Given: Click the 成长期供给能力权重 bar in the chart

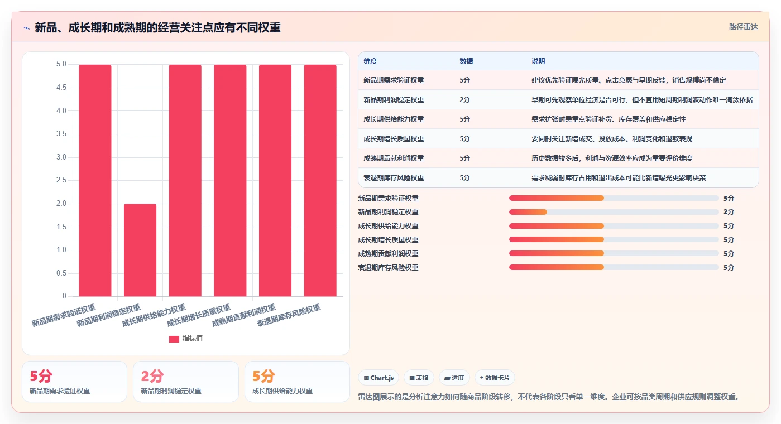Looking at the screenshot, I should point(185,180).
